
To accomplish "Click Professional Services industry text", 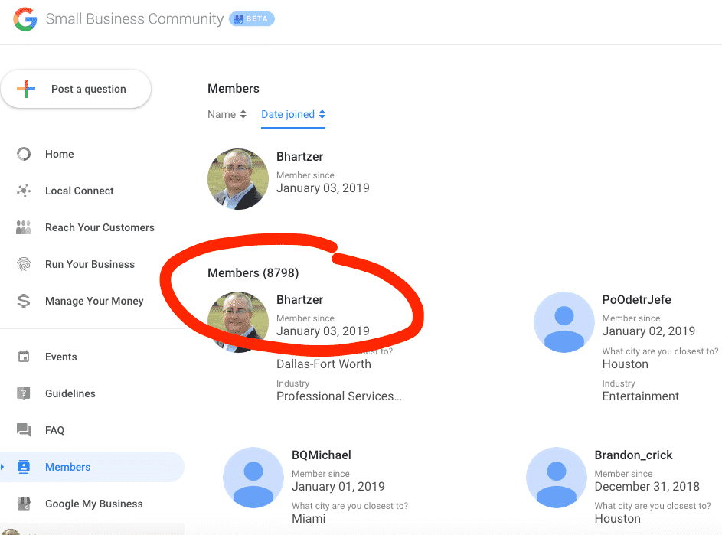I will (x=339, y=396).
